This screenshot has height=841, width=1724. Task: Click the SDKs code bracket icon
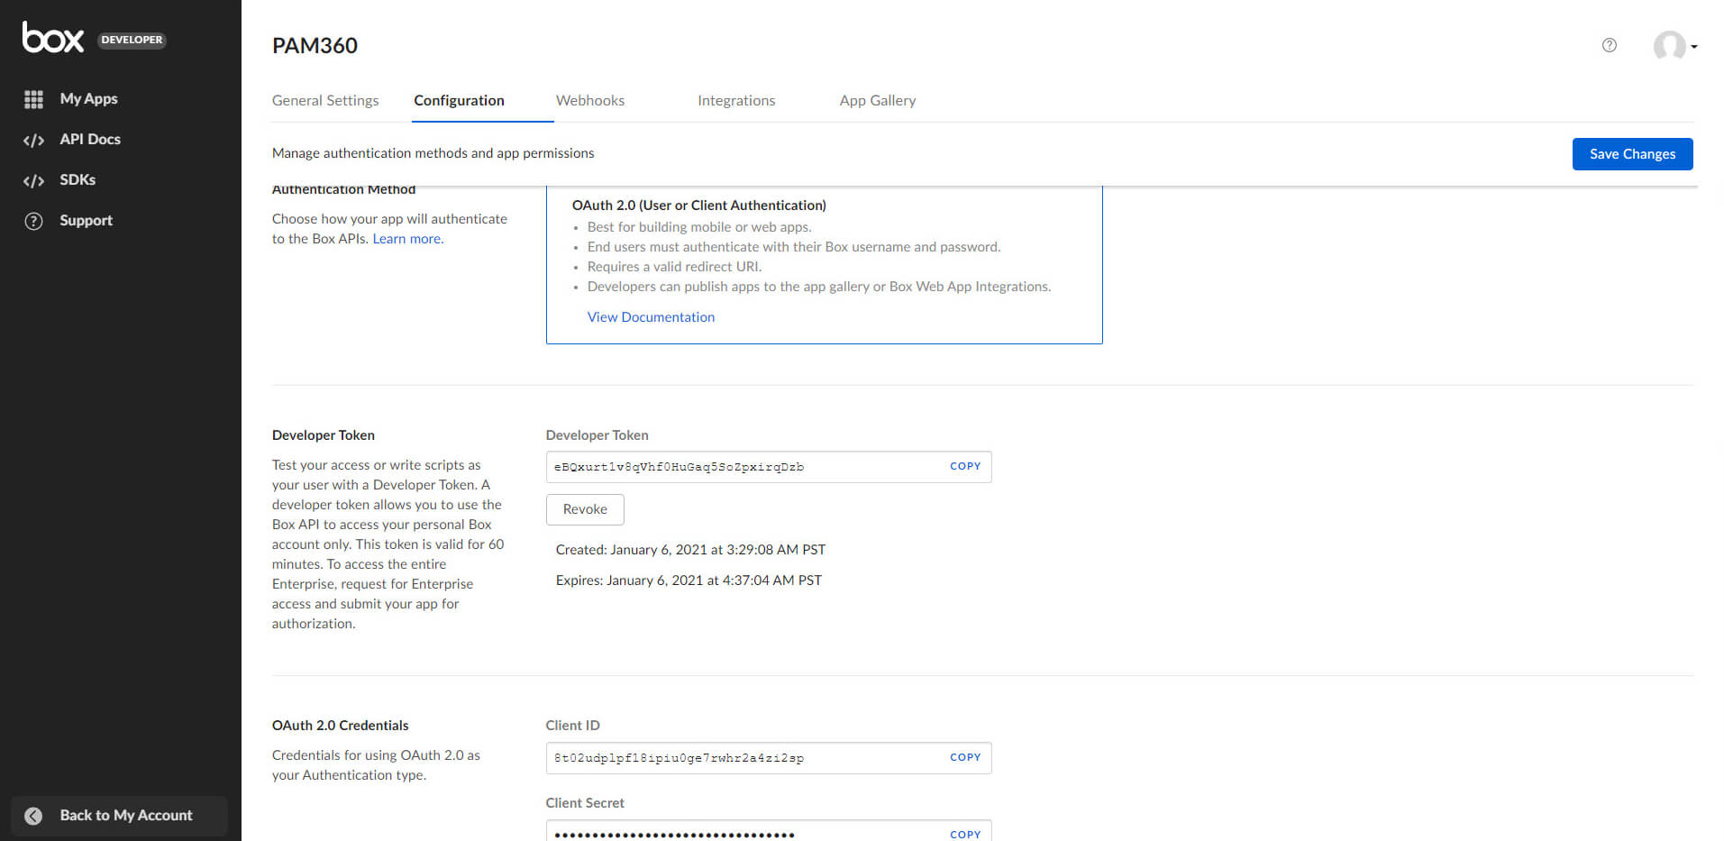pos(33,180)
